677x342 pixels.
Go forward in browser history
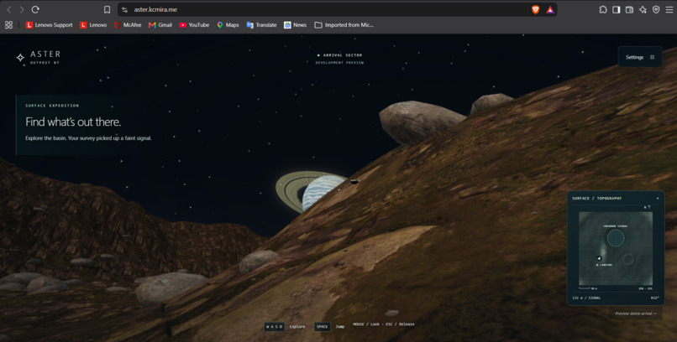click(22, 9)
